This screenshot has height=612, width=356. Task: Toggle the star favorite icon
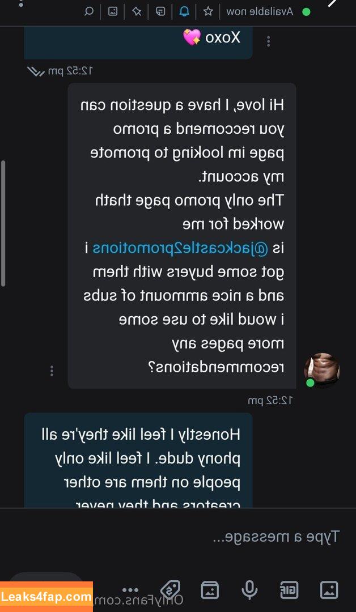click(208, 11)
